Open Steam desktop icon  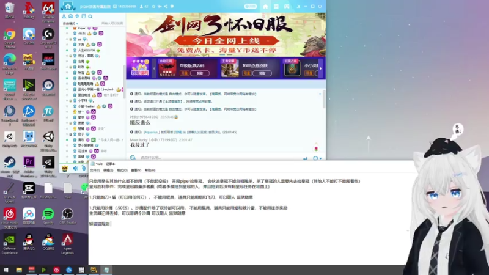coord(10,167)
